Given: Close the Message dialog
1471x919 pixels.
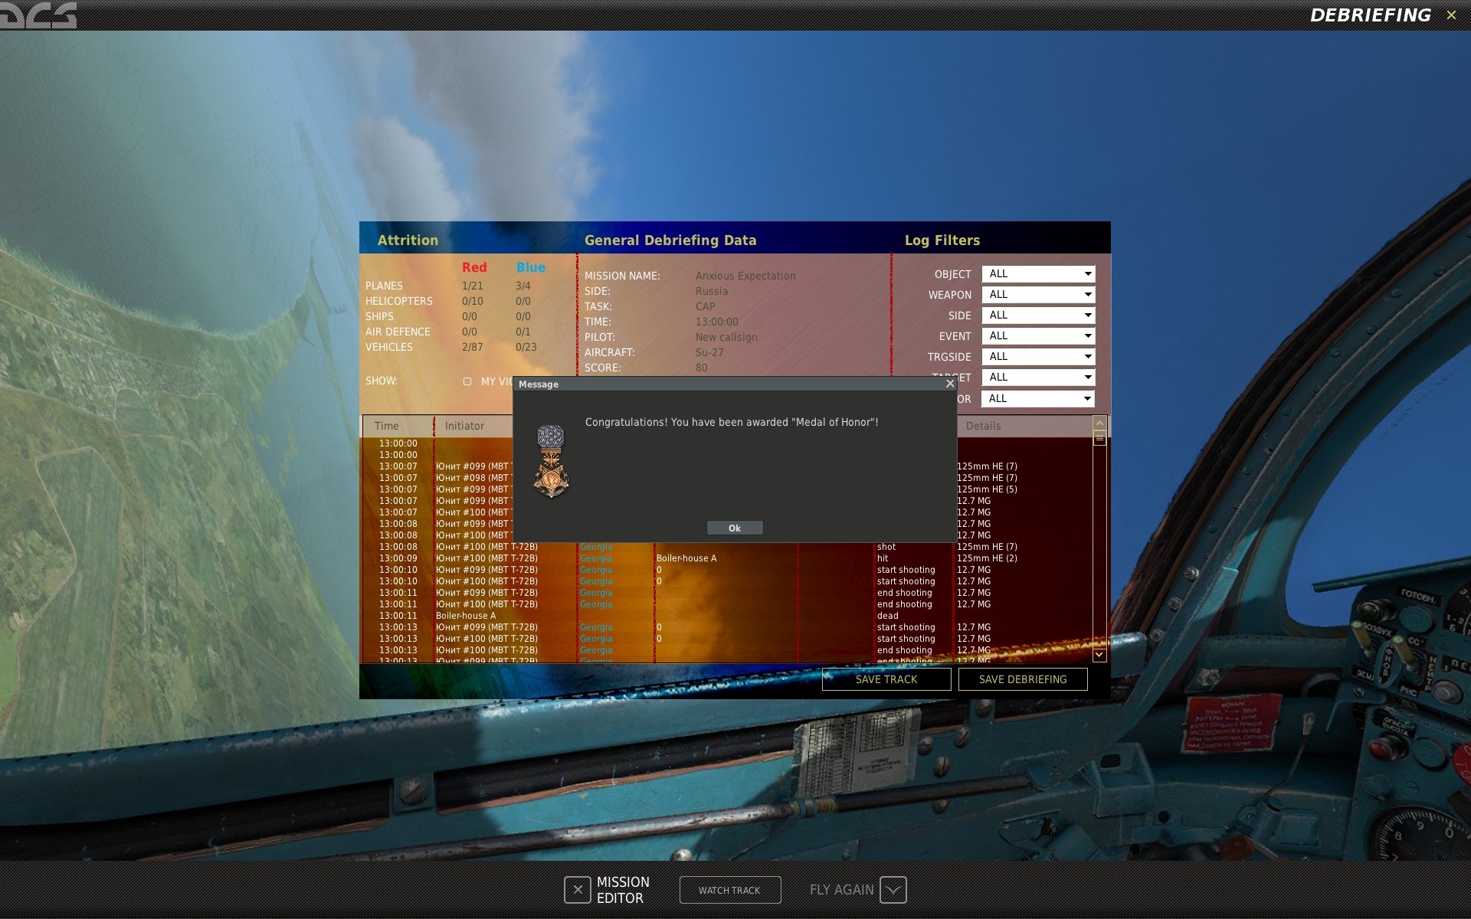Looking at the screenshot, I should point(950,384).
